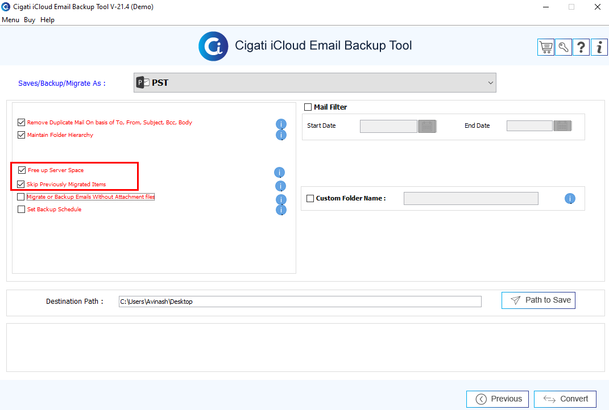
Task: Go back with Previous button
Action: (x=498, y=399)
